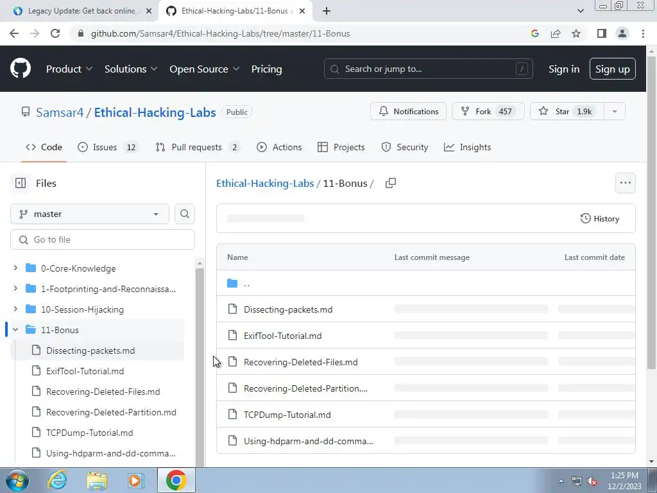The image size is (657, 493).
Task: Open a new browser tab plus button
Action: 327,11
